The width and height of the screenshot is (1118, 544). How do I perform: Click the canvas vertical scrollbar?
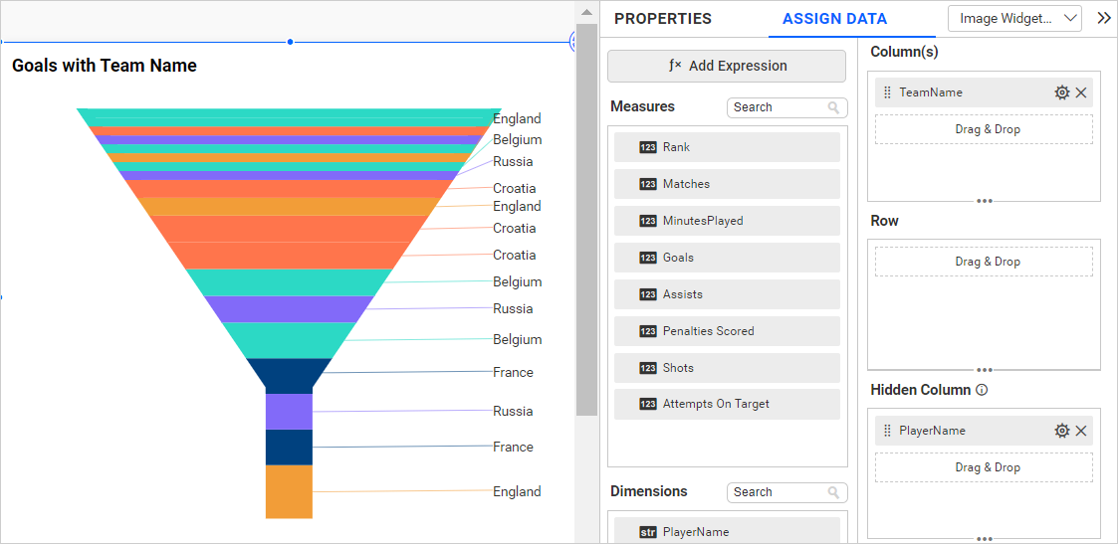(586, 219)
